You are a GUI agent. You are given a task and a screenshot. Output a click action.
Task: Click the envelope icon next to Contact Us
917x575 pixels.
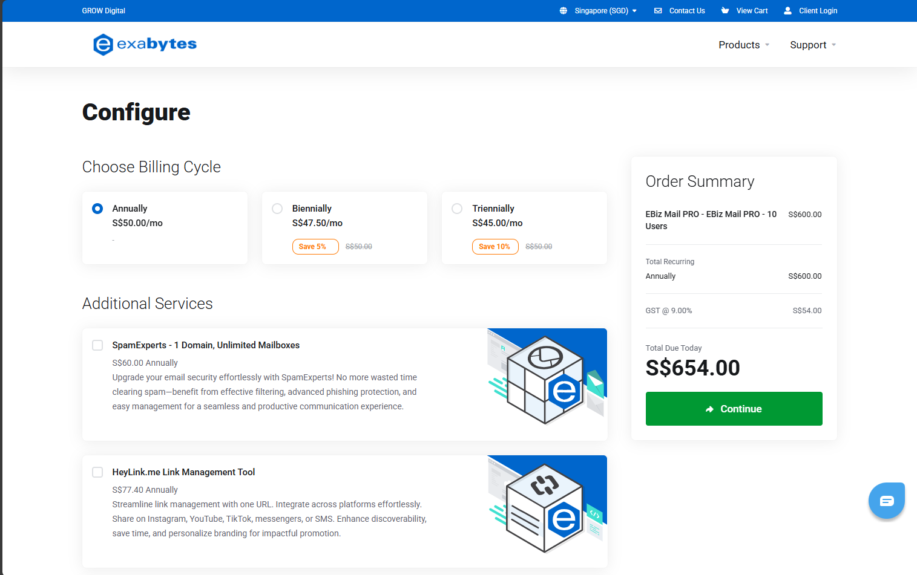658,11
